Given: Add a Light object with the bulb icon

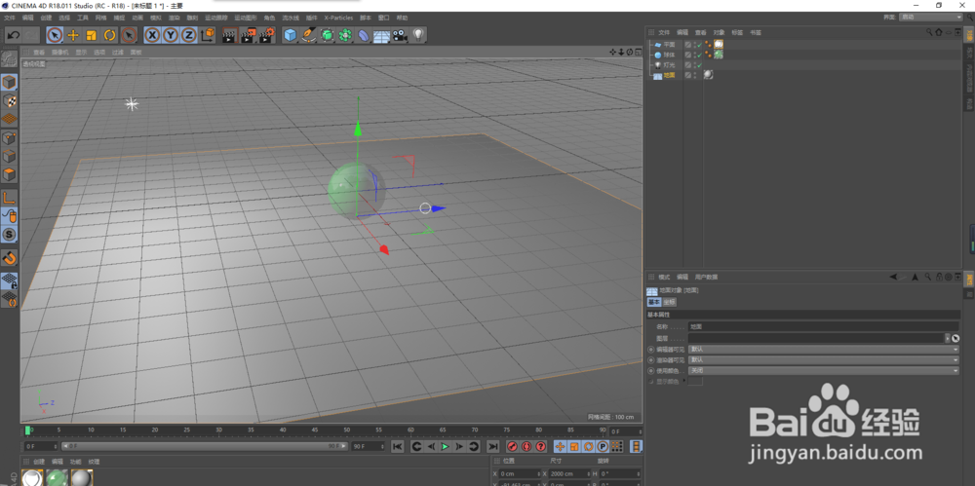Looking at the screenshot, I should click(x=418, y=35).
